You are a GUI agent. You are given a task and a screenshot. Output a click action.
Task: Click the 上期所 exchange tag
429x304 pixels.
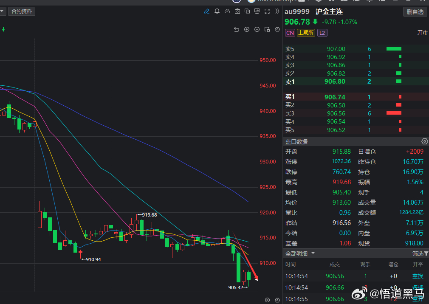tap(306, 33)
